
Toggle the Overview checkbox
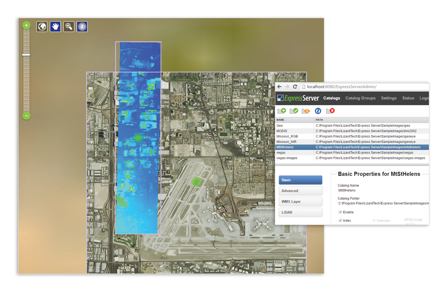374,221
